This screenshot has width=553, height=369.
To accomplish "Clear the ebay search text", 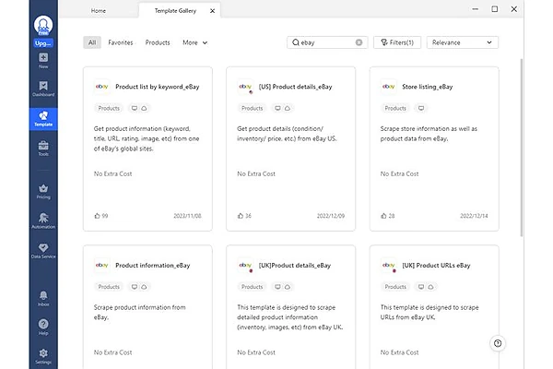I will pyautogui.click(x=359, y=42).
